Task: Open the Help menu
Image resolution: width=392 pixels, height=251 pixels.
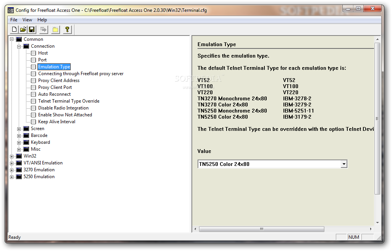Action: point(42,20)
